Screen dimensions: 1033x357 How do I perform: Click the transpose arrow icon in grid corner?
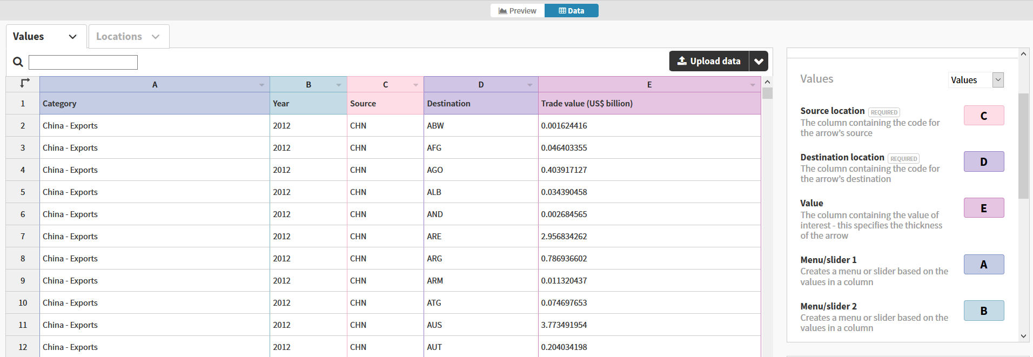click(x=24, y=83)
